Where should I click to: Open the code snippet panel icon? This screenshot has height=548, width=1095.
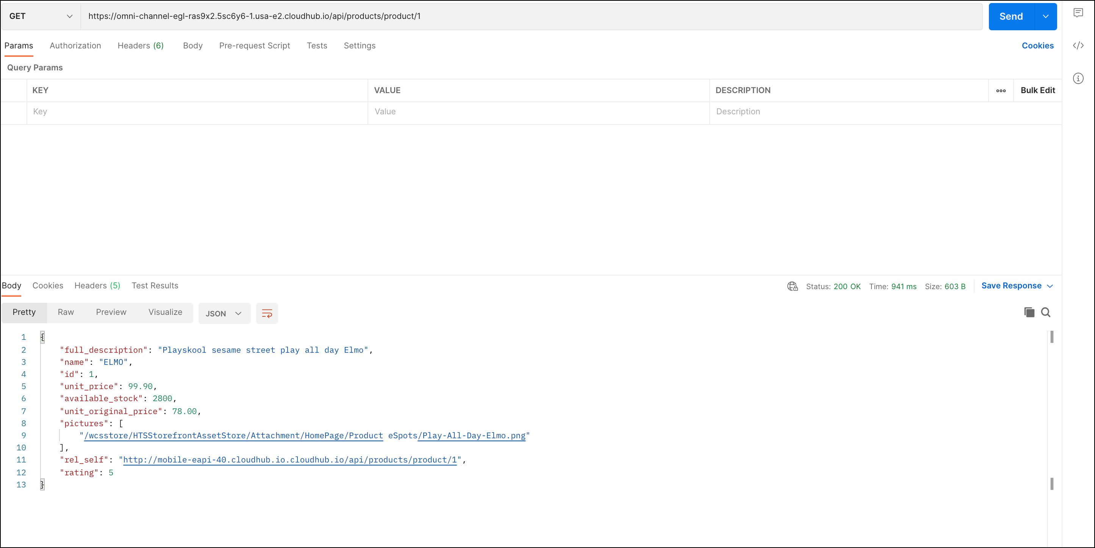(1078, 45)
